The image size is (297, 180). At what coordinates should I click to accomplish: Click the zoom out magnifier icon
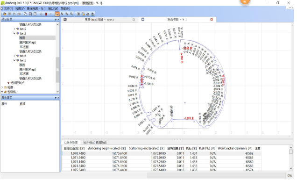coord(67,14)
